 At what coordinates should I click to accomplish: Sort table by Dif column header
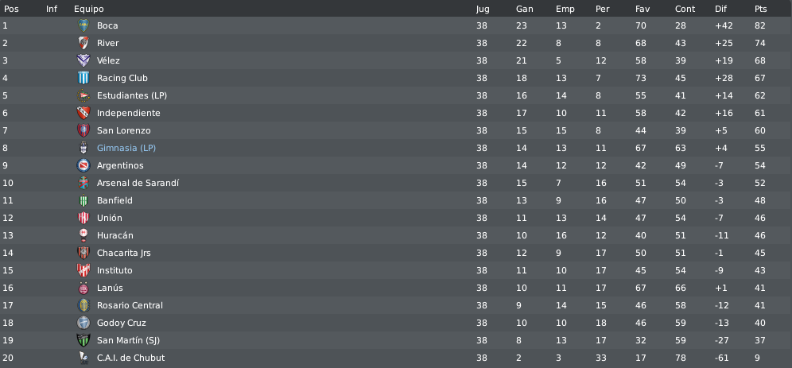720,9
